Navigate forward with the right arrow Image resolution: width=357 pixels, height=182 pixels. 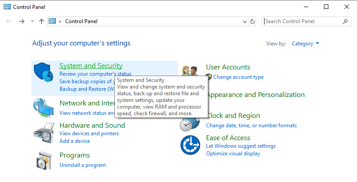coord(22,21)
